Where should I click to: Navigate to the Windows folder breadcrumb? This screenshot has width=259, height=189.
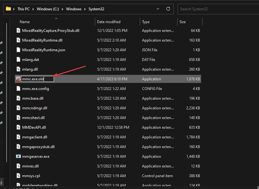(x=74, y=9)
